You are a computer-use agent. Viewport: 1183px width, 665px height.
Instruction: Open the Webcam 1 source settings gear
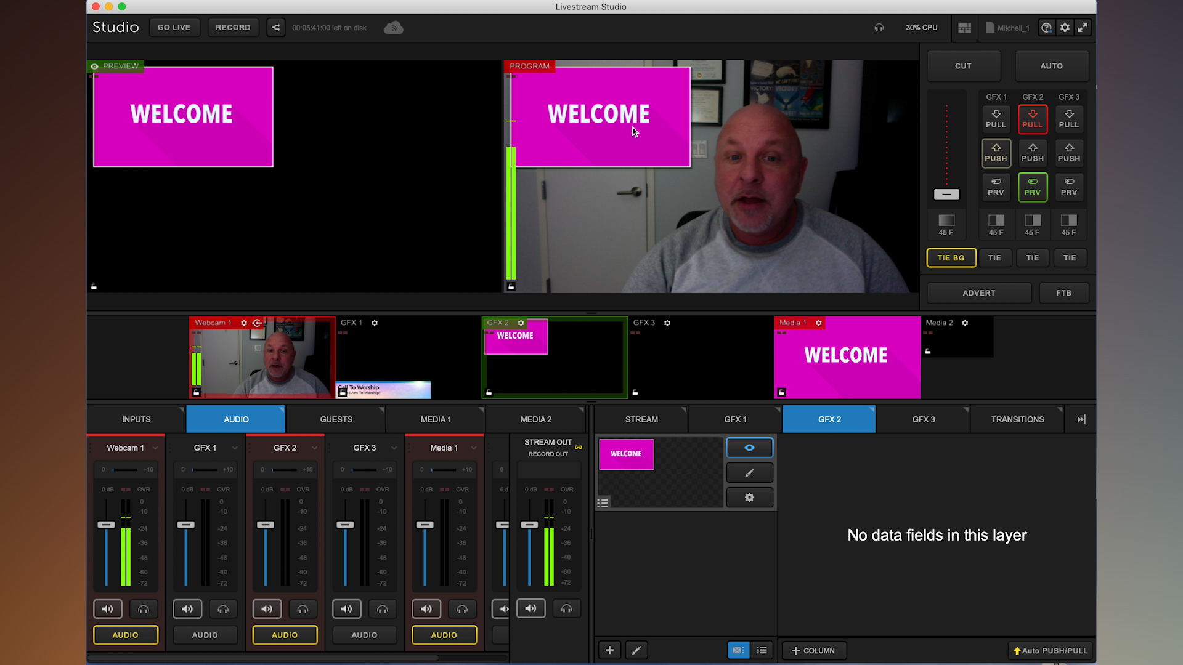point(244,323)
